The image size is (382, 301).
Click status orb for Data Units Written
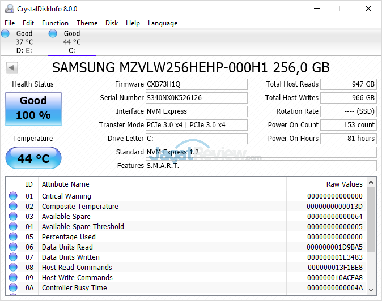13,257
